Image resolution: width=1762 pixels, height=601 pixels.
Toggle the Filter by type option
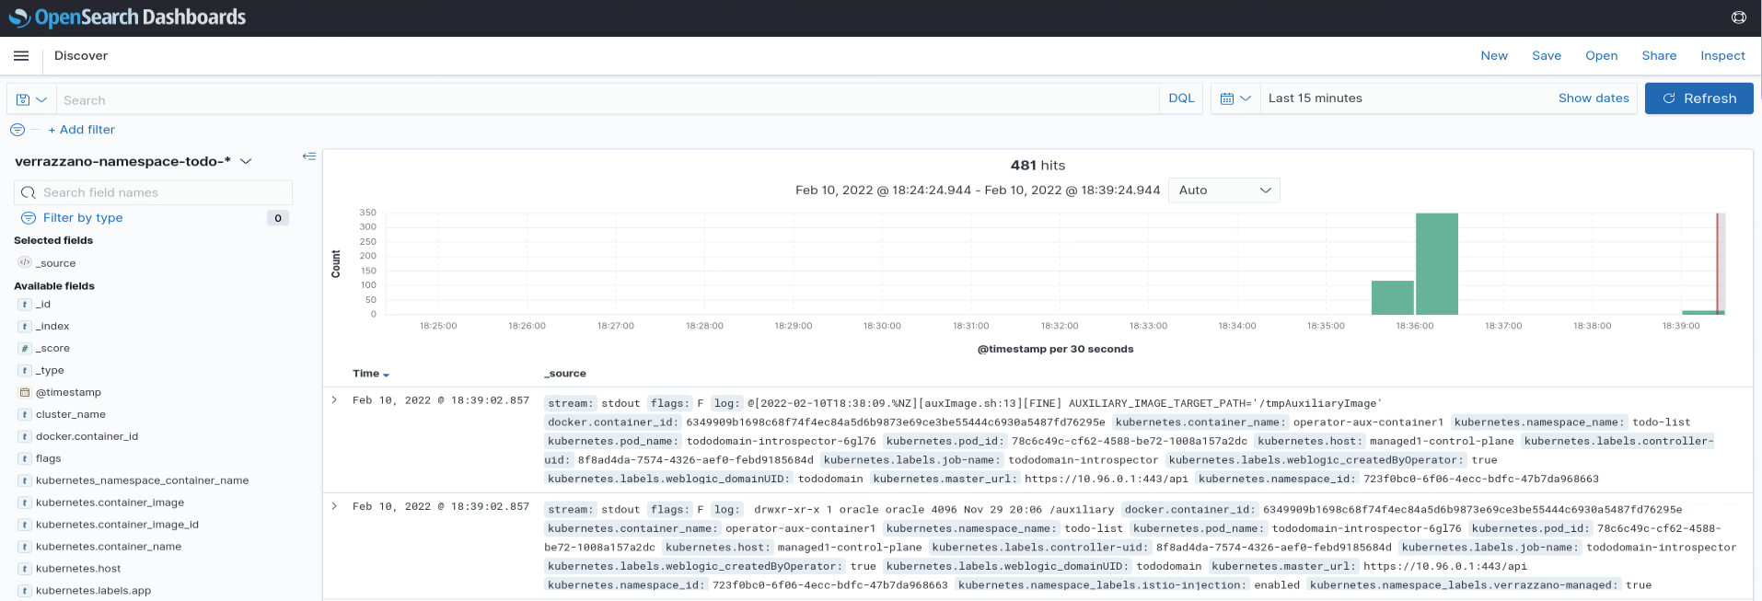(x=83, y=218)
